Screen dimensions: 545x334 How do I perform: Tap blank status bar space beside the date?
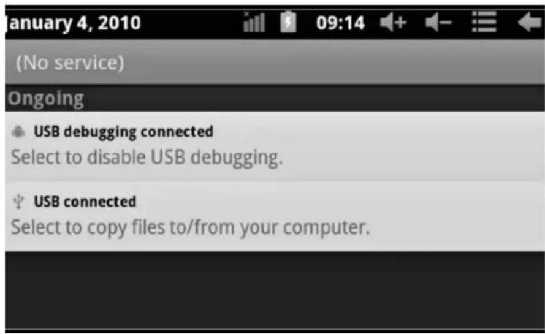[x=191, y=23]
